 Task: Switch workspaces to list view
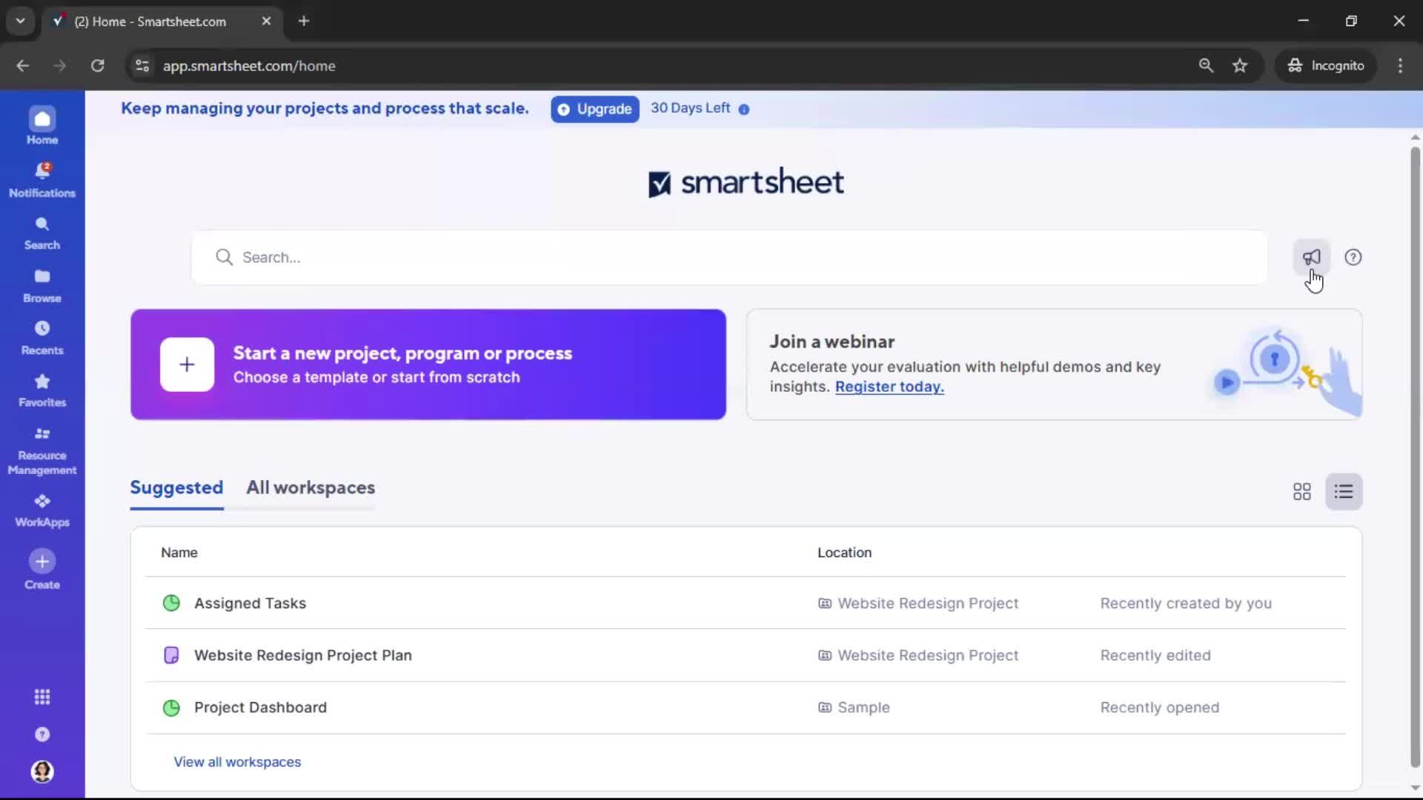click(x=1344, y=491)
